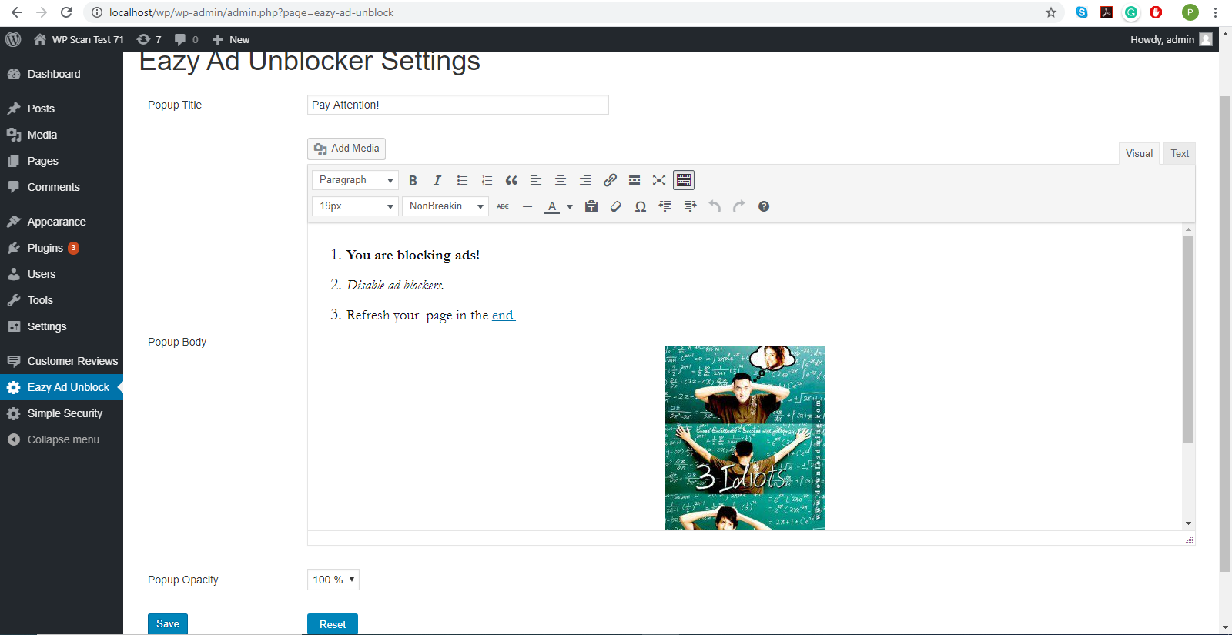Click the Add Media button
The height and width of the screenshot is (635, 1232).
click(346, 149)
